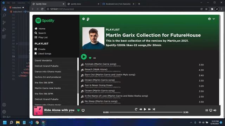Play No Sleep (Martin Garrix song)
This screenshot has width=225, height=126.
[x=101, y=101]
